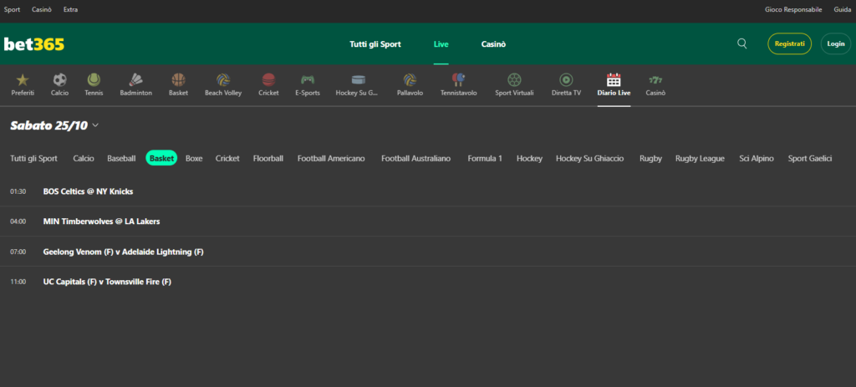The height and width of the screenshot is (387, 856).
Task: Click the Cricket ball icon
Action: [268, 80]
